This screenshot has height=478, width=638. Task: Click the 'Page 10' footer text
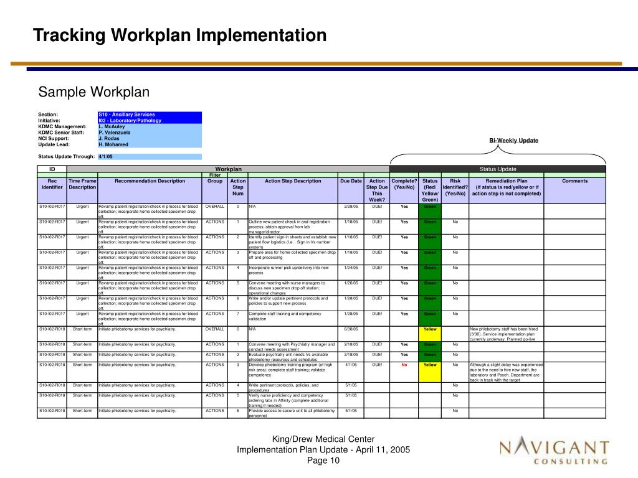pyautogui.click(x=323, y=461)
